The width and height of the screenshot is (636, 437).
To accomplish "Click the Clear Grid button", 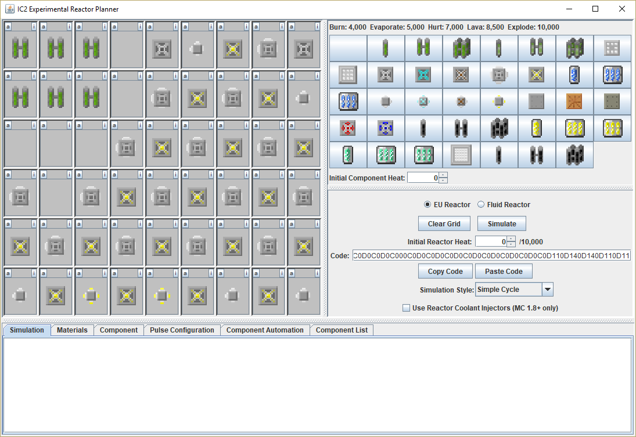I will pos(444,224).
